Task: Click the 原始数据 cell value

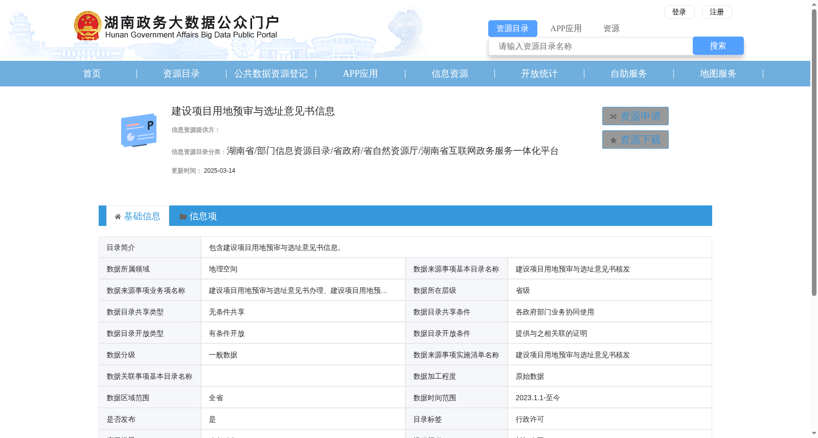Action: pos(530,376)
